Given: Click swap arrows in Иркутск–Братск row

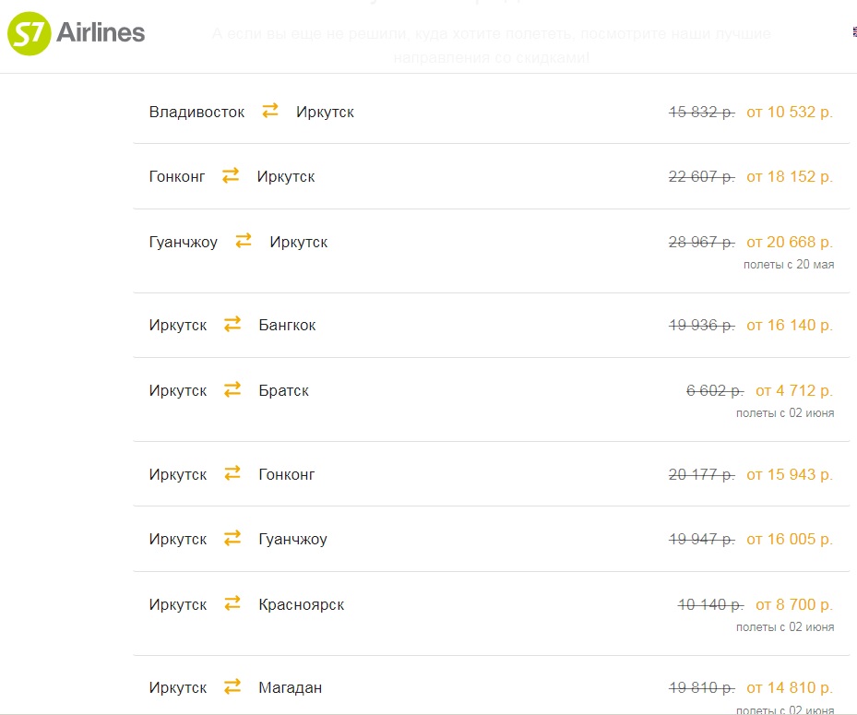Looking at the screenshot, I should point(232,389).
